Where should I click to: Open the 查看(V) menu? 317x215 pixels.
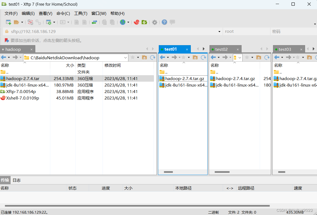46,14
